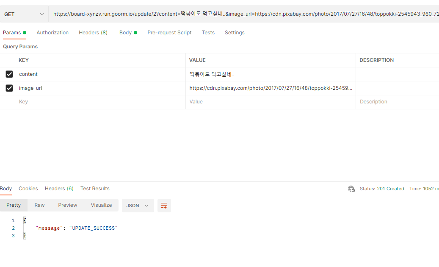Open the Tests tab

tap(208, 33)
